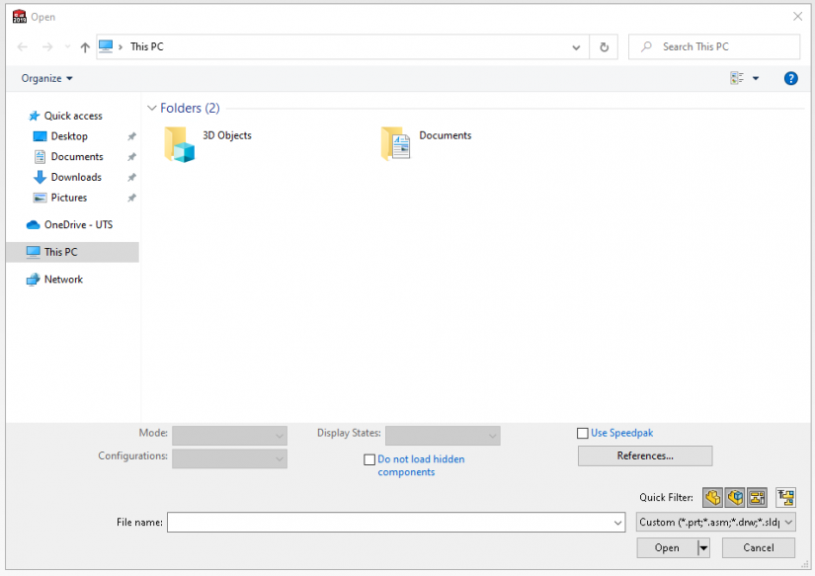
Task: Click the pin icon next to sidebar Documents
Action: click(132, 156)
